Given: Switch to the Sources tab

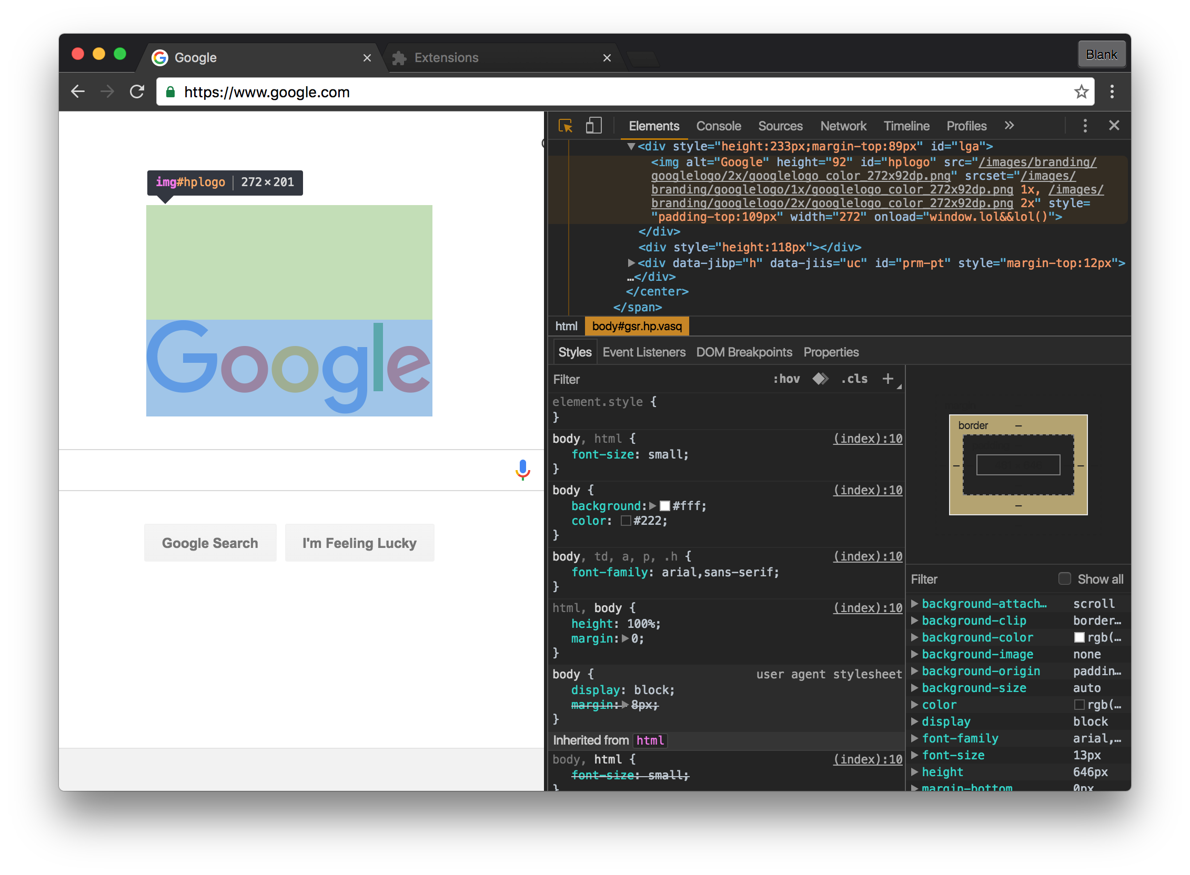Looking at the screenshot, I should (x=780, y=126).
